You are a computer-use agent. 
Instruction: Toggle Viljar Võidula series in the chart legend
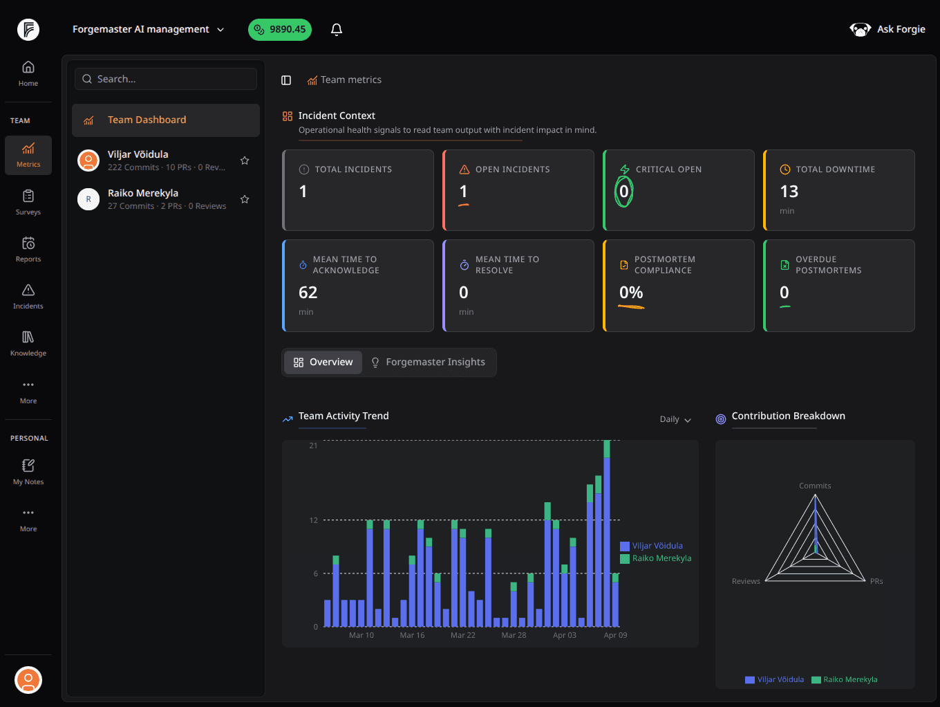coord(651,545)
